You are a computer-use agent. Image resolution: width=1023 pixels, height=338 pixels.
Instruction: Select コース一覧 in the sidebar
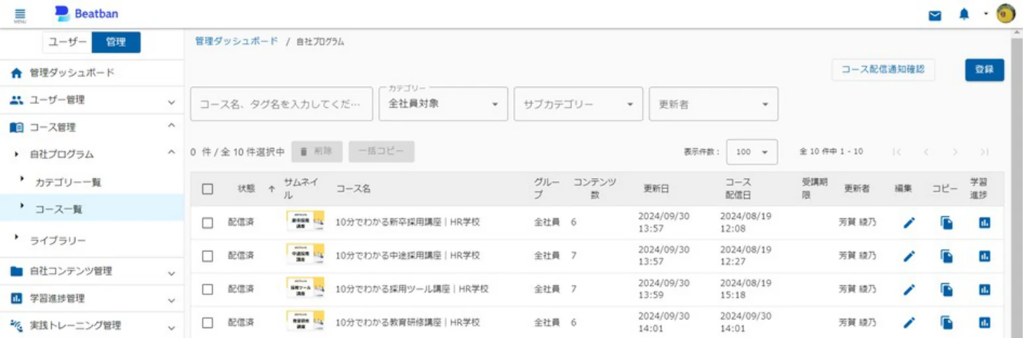(x=92, y=209)
